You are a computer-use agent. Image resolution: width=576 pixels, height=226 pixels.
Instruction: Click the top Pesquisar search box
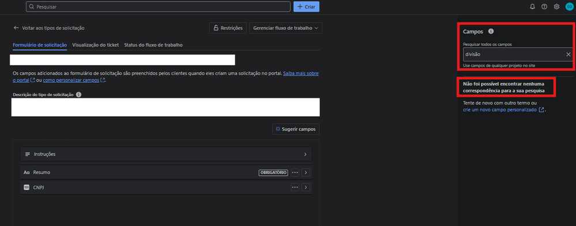click(x=158, y=6)
